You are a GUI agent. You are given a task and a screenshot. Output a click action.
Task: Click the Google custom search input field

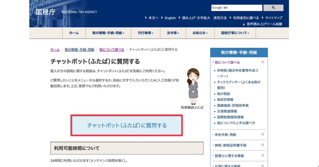click(x=237, y=8)
